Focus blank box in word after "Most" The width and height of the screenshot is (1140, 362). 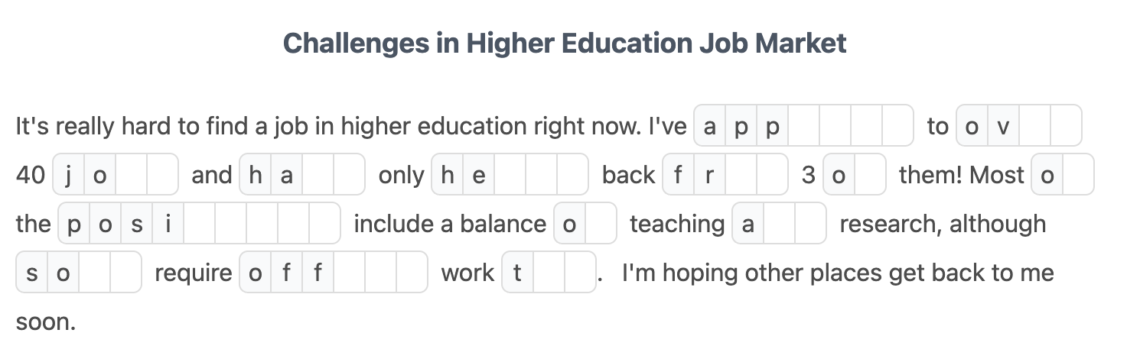1078,175
